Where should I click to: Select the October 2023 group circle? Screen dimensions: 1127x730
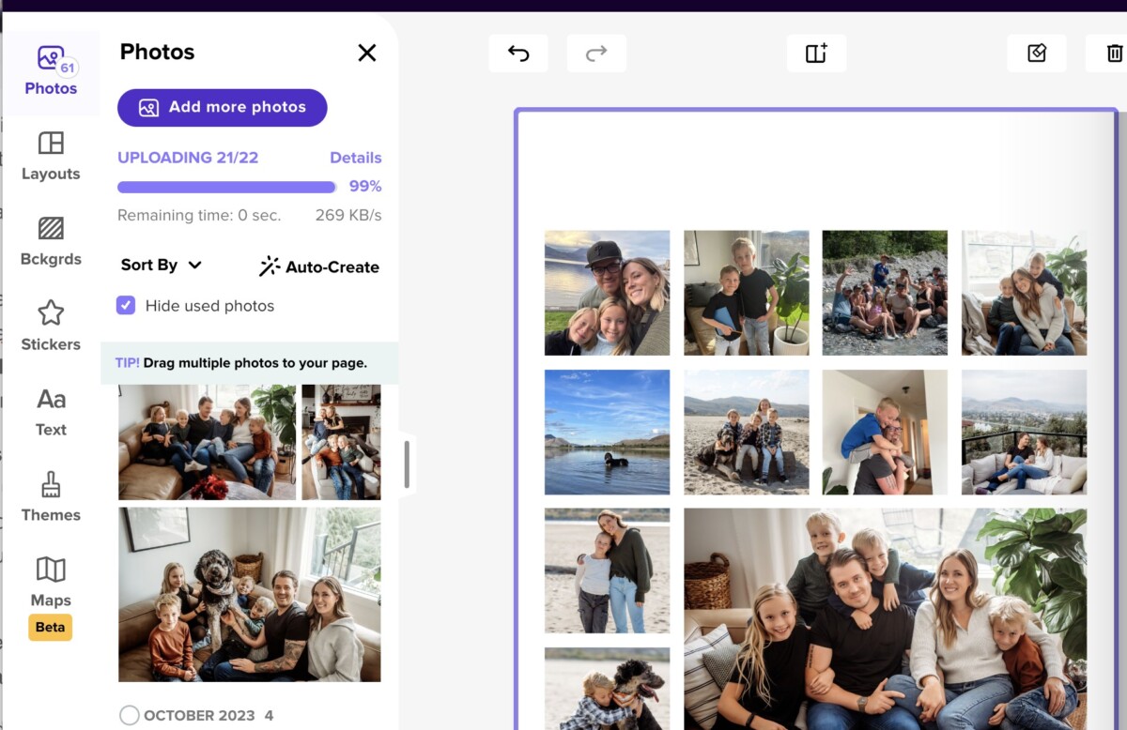[x=130, y=714]
